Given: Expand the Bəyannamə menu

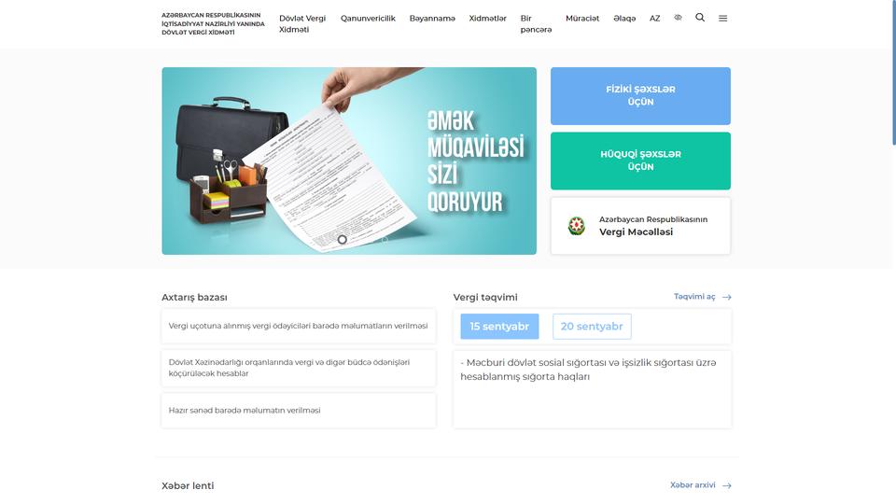Looking at the screenshot, I should coord(432,19).
